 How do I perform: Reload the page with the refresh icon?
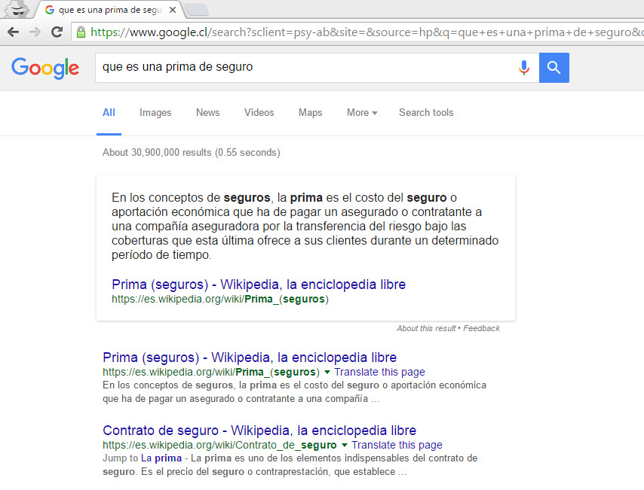pos(57,32)
